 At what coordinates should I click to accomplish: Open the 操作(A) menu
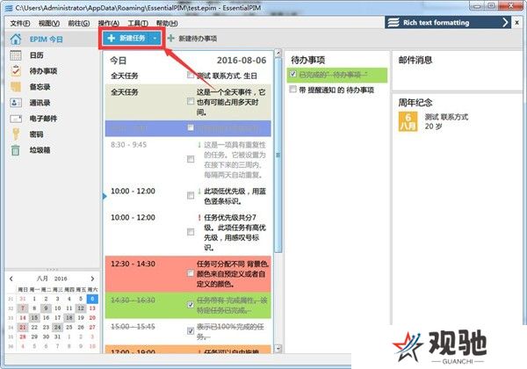tap(109, 23)
